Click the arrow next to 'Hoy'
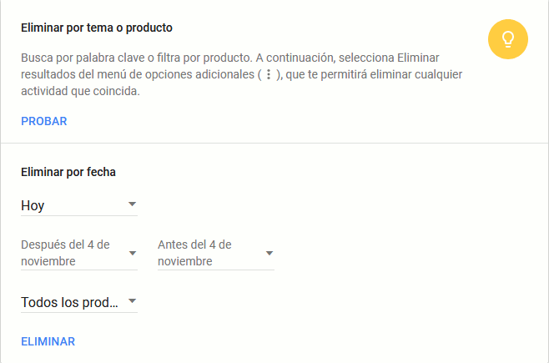 (x=132, y=204)
